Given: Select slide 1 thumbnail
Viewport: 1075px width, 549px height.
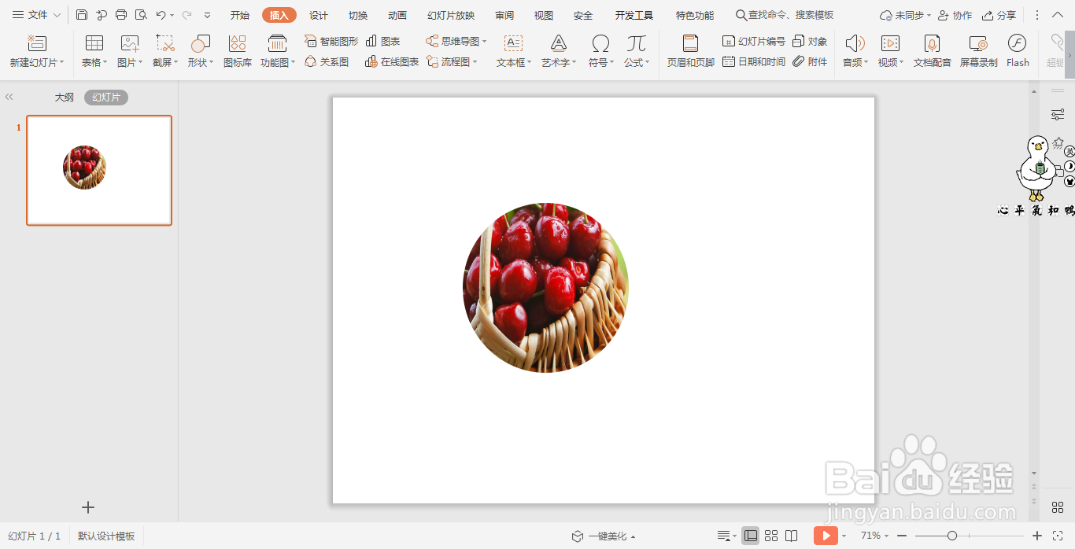Looking at the screenshot, I should (99, 171).
